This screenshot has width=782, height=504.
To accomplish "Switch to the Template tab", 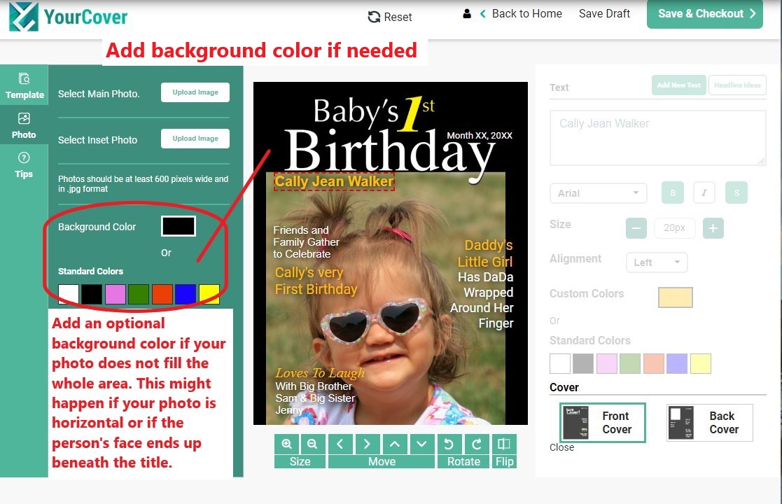I will pyautogui.click(x=25, y=85).
